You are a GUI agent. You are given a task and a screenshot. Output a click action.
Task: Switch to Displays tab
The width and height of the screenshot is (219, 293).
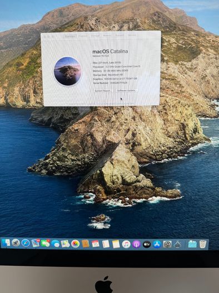click(x=83, y=36)
